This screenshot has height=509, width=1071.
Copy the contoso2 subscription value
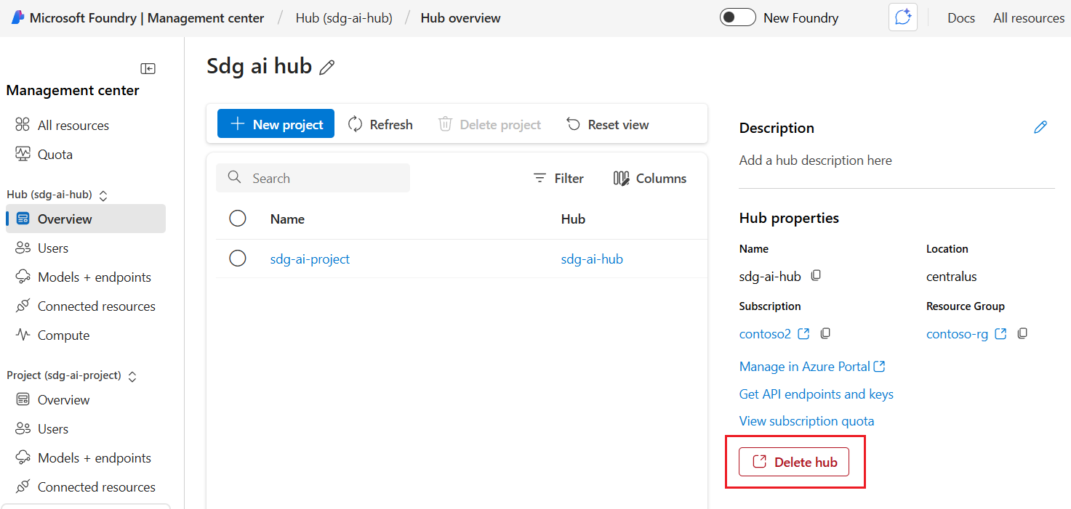click(825, 333)
